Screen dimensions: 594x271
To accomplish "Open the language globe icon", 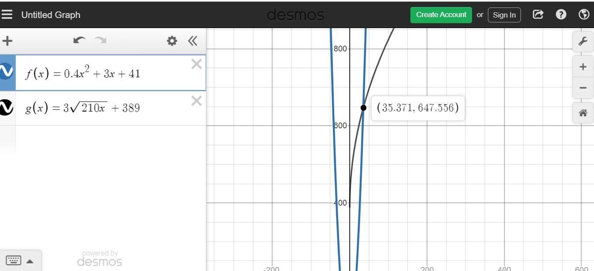I will [584, 14].
